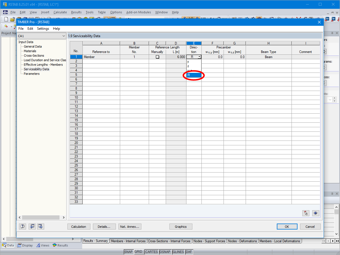Viewport: 340px width, 255px height.
Task: Select Input Data root tree node
Action: tap(26, 42)
